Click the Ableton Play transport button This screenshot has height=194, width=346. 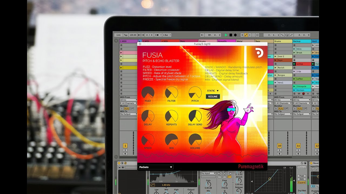point(226,35)
